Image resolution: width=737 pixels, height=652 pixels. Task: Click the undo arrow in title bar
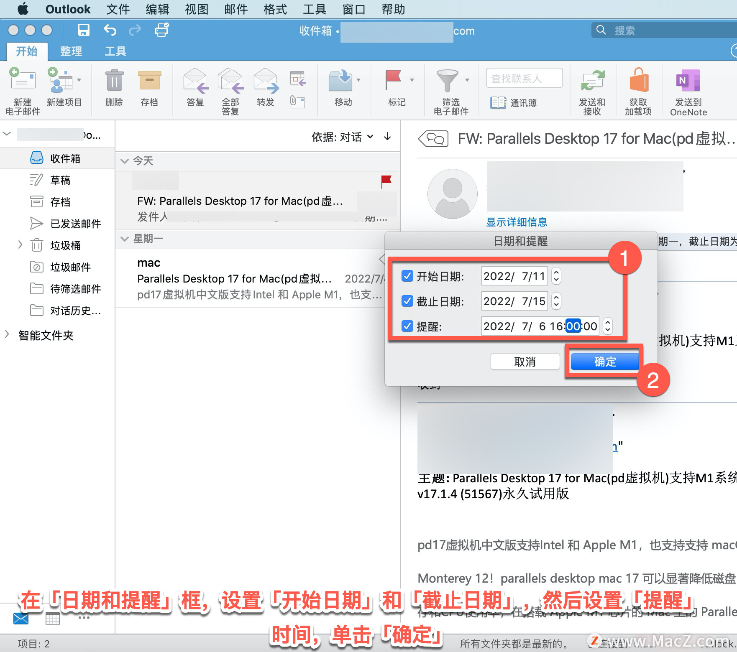point(110,30)
